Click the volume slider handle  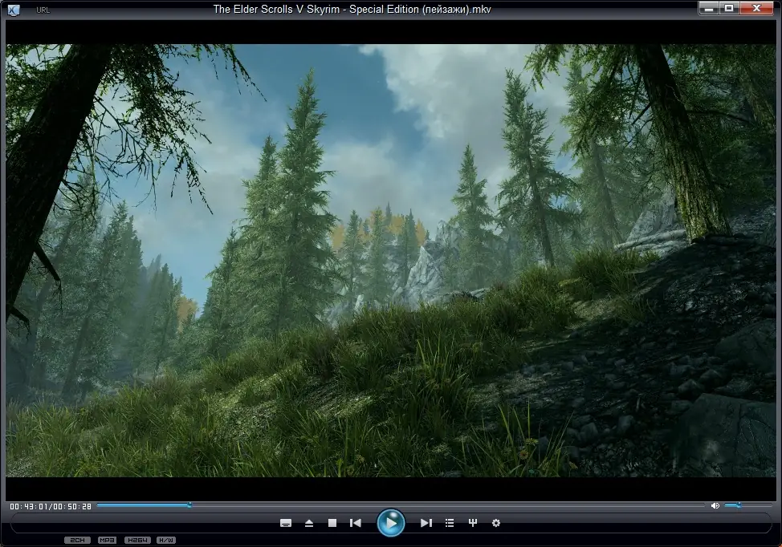click(739, 505)
